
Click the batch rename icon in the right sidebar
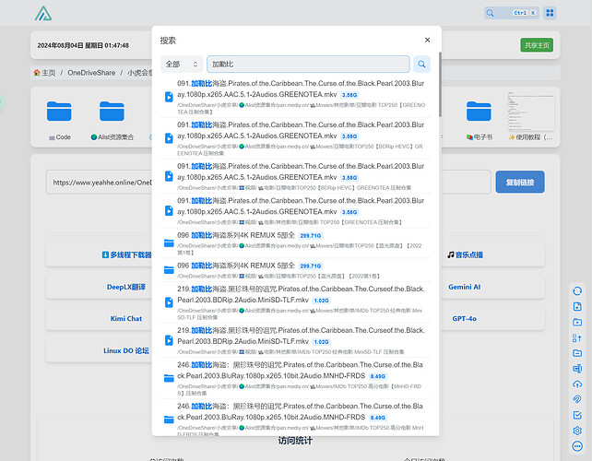577,369
